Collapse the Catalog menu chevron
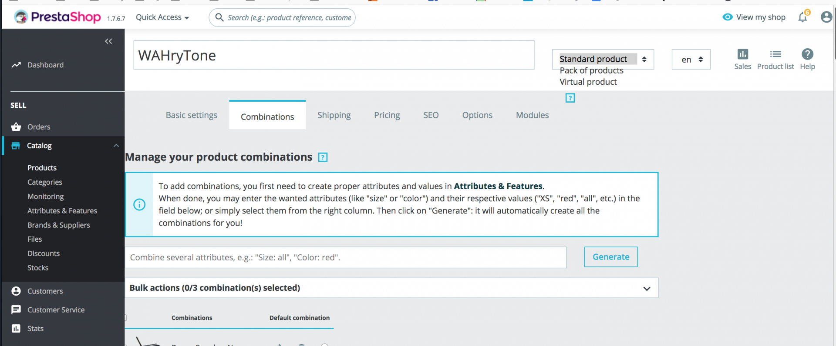The width and height of the screenshot is (836, 346). pos(116,146)
